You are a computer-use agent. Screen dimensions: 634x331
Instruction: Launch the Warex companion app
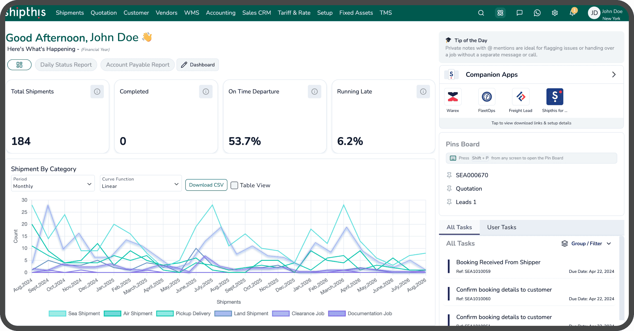tap(453, 100)
